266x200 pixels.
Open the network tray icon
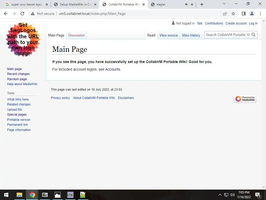click(x=226, y=195)
